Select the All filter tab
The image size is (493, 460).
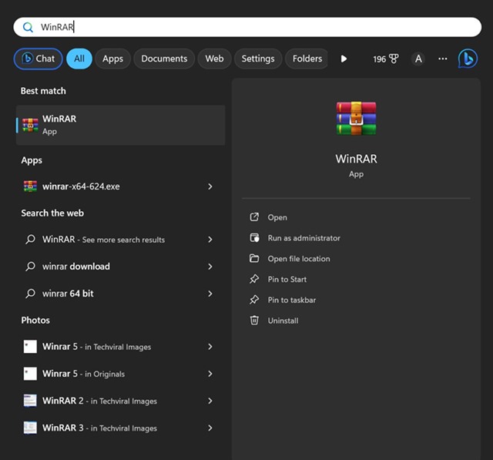click(79, 59)
